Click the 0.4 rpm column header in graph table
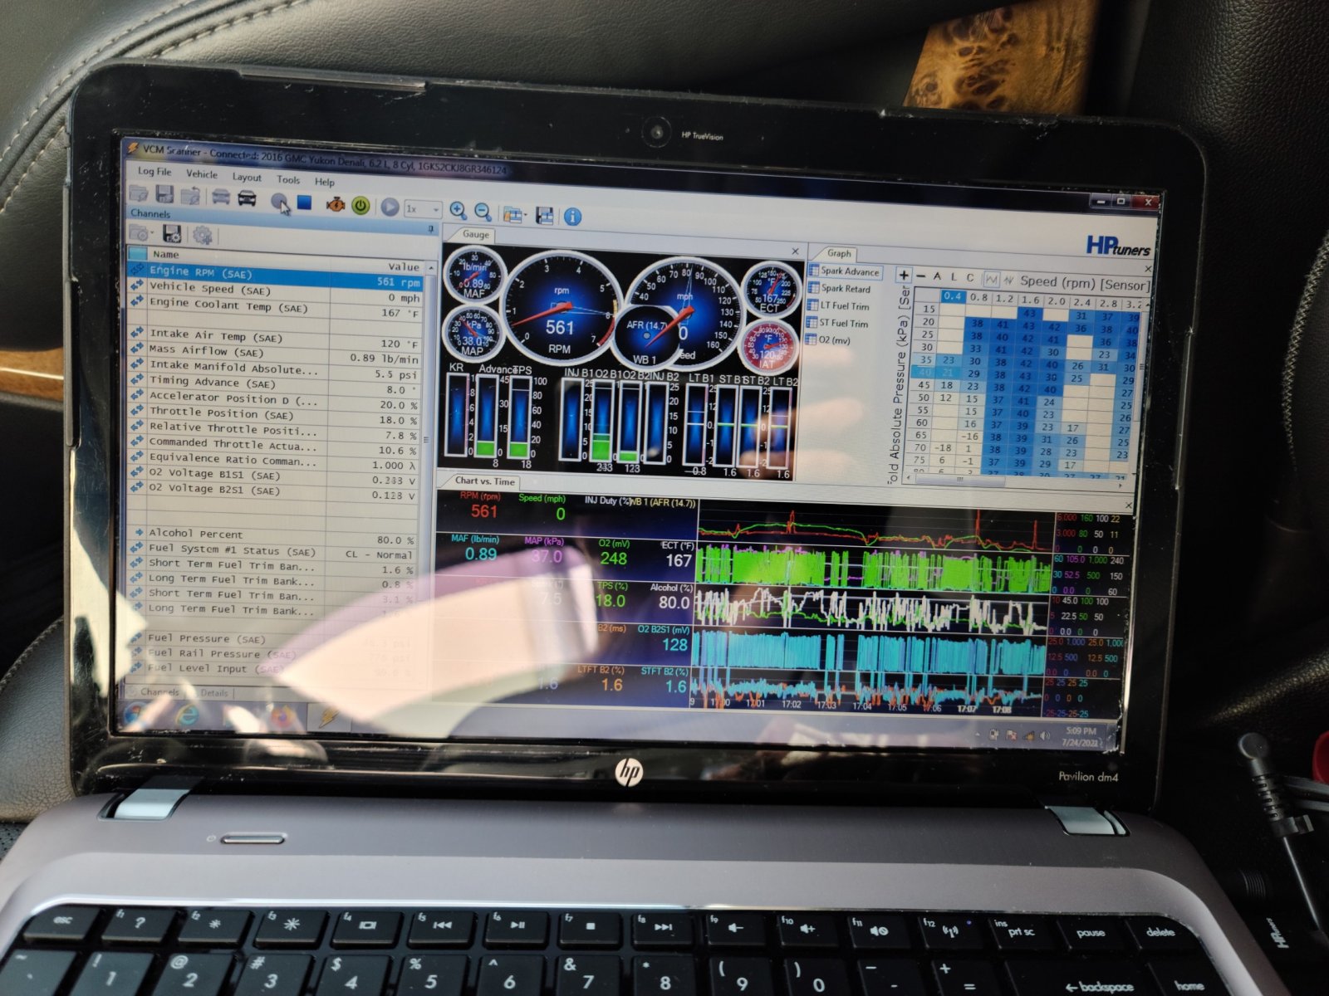Viewport: 1329px width, 996px height. pos(953,295)
